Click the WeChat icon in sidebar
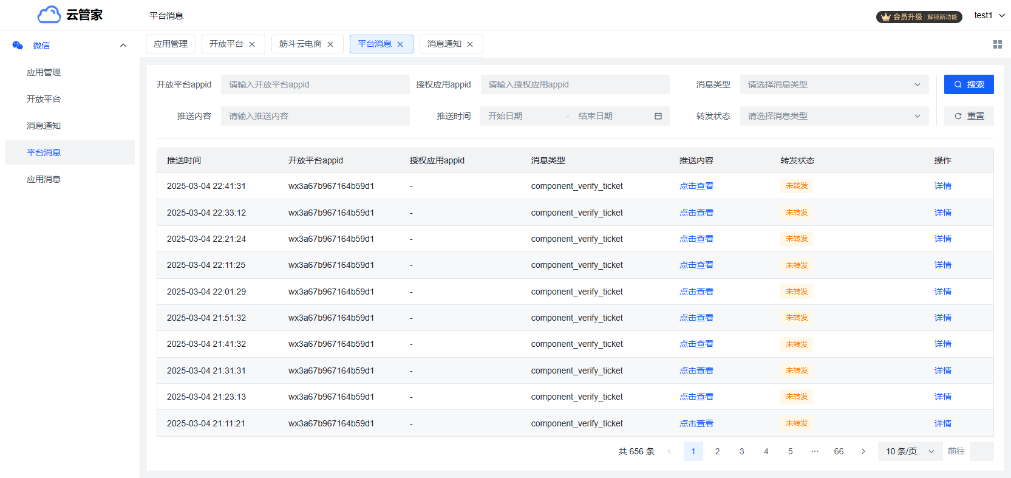This screenshot has height=478, width=1011. pos(18,46)
